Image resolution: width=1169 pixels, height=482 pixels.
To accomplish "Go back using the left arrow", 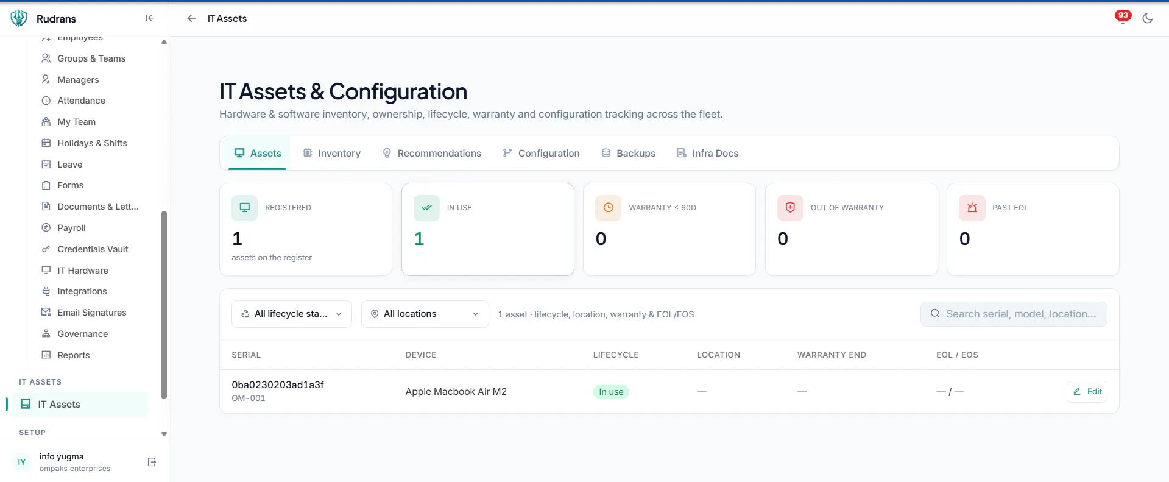I will (191, 18).
